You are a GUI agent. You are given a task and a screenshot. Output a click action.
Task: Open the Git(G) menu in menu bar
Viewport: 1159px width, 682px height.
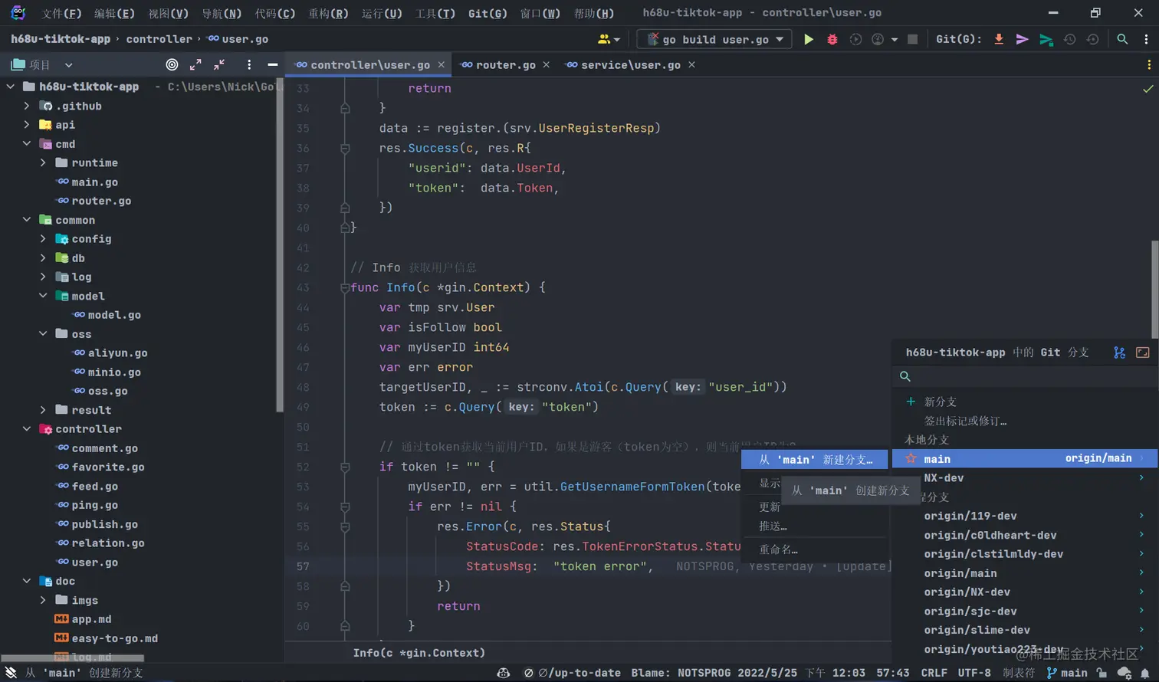tap(488, 13)
